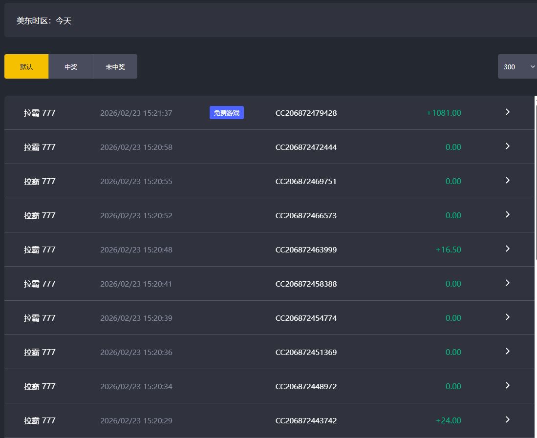Click arrow on the +16.50 win row
Screen dimensions: 537x438
pos(507,249)
